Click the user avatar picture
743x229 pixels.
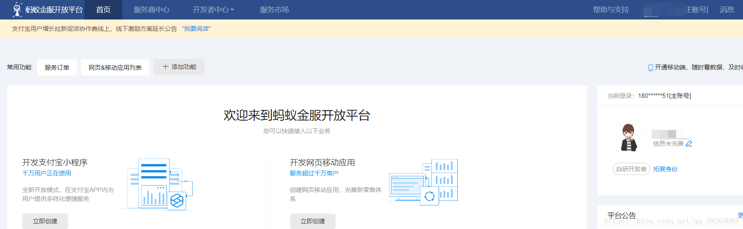click(x=629, y=138)
